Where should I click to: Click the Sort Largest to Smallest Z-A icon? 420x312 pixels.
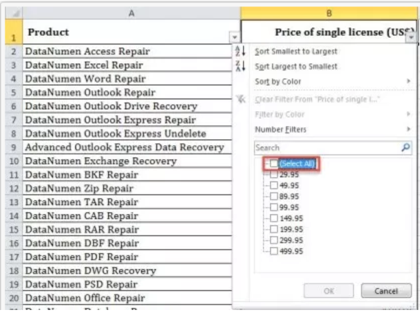pyautogui.click(x=240, y=66)
